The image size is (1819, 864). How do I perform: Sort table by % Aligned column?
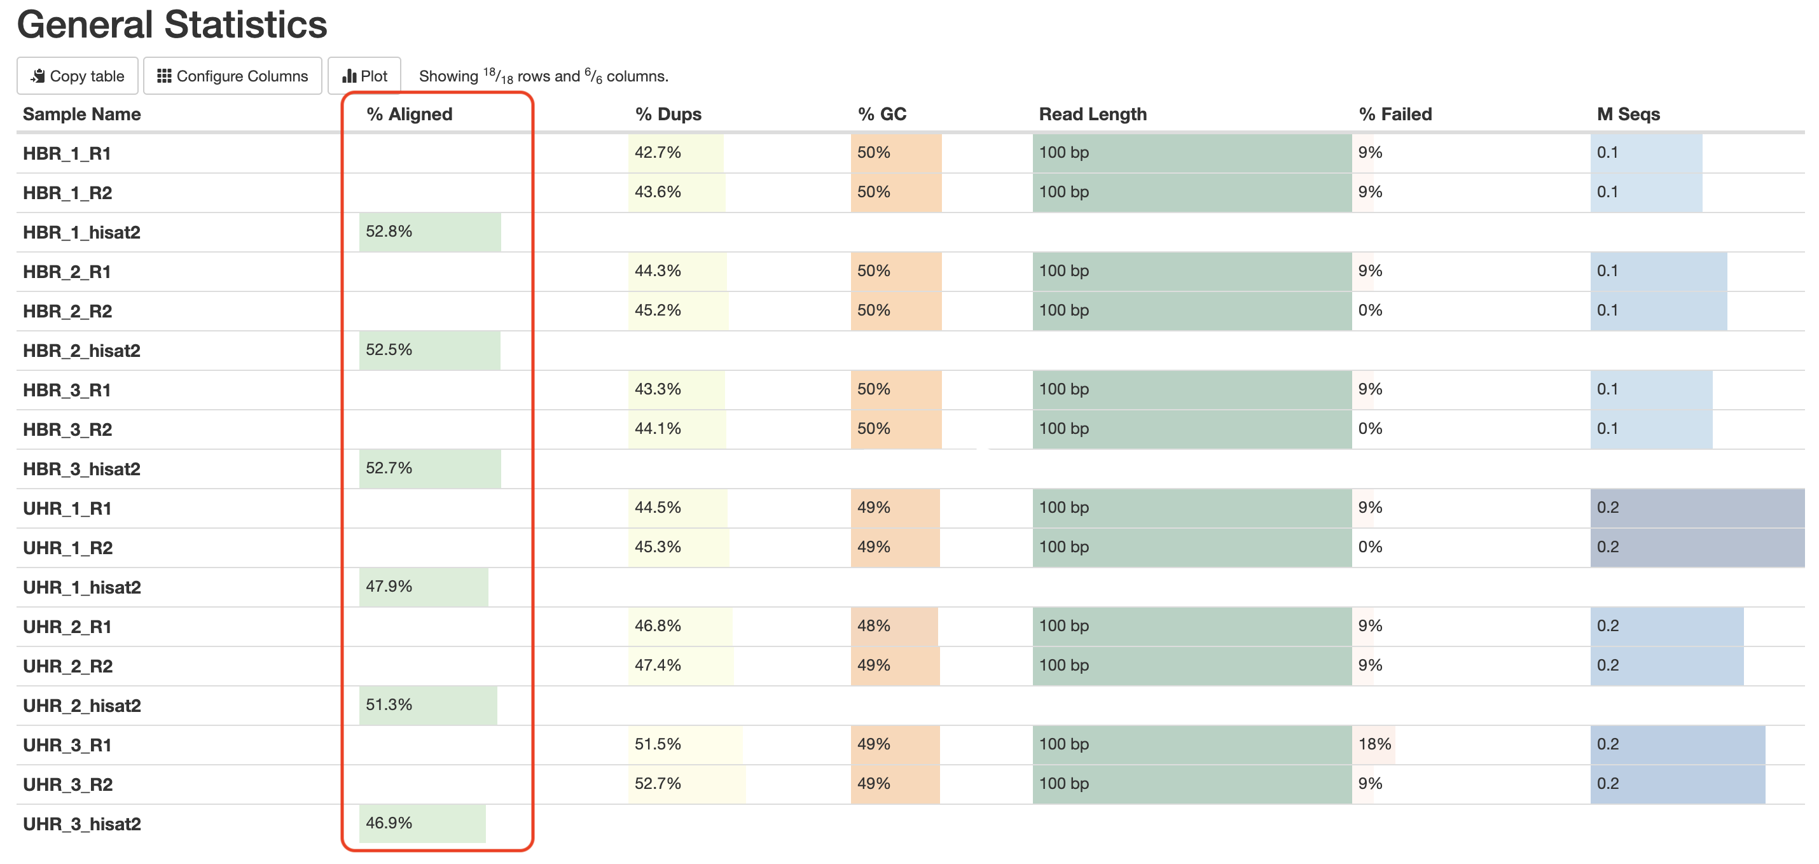[x=409, y=114]
